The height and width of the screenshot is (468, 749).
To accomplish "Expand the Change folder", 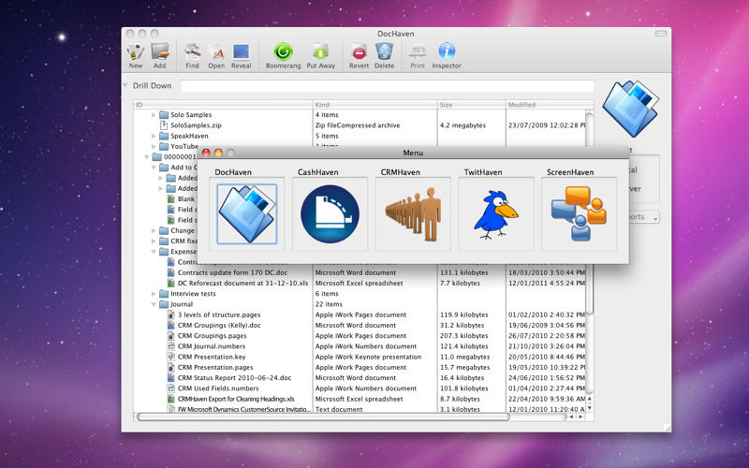I will (x=154, y=230).
